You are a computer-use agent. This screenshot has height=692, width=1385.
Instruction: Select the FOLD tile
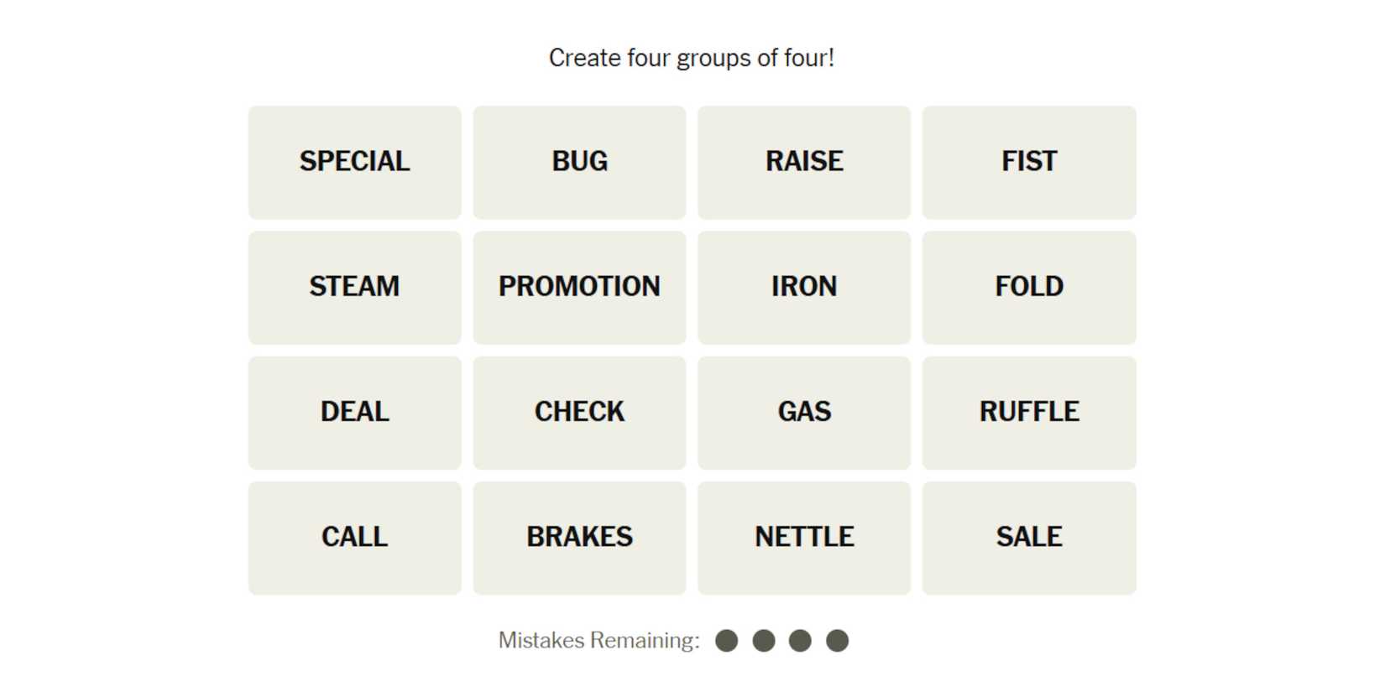coord(1028,287)
